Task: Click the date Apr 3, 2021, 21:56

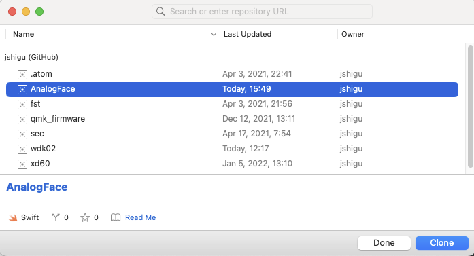Action: [257, 104]
